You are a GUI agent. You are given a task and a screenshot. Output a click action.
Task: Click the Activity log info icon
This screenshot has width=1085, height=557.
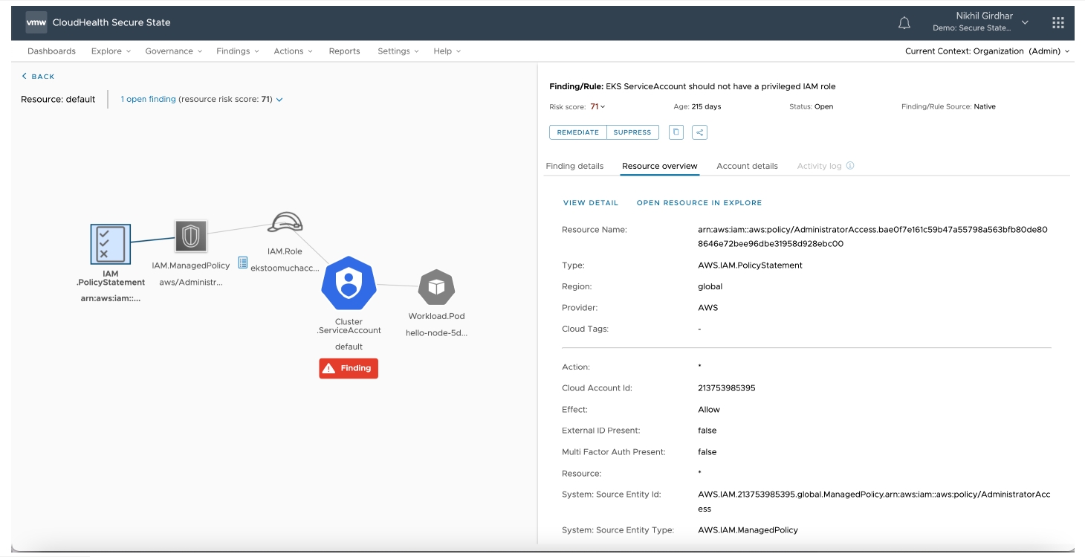pyautogui.click(x=850, y=166)
